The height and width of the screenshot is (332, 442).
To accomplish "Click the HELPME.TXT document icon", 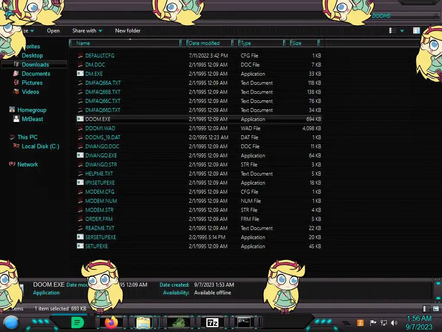I will [x=80, y=173].
